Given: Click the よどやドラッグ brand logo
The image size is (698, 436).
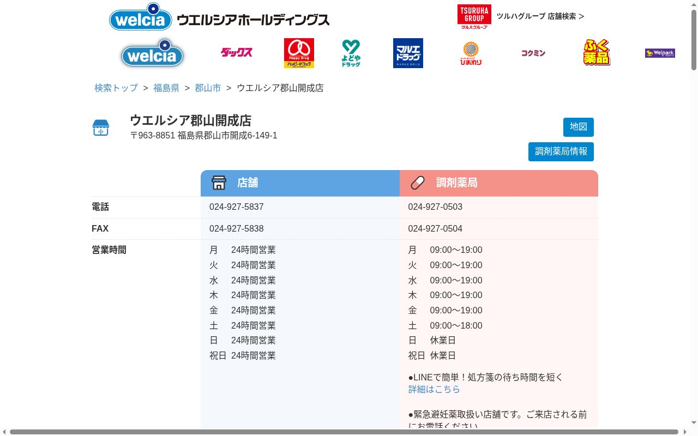Looking at the screenshot, I should click(351, 53).
